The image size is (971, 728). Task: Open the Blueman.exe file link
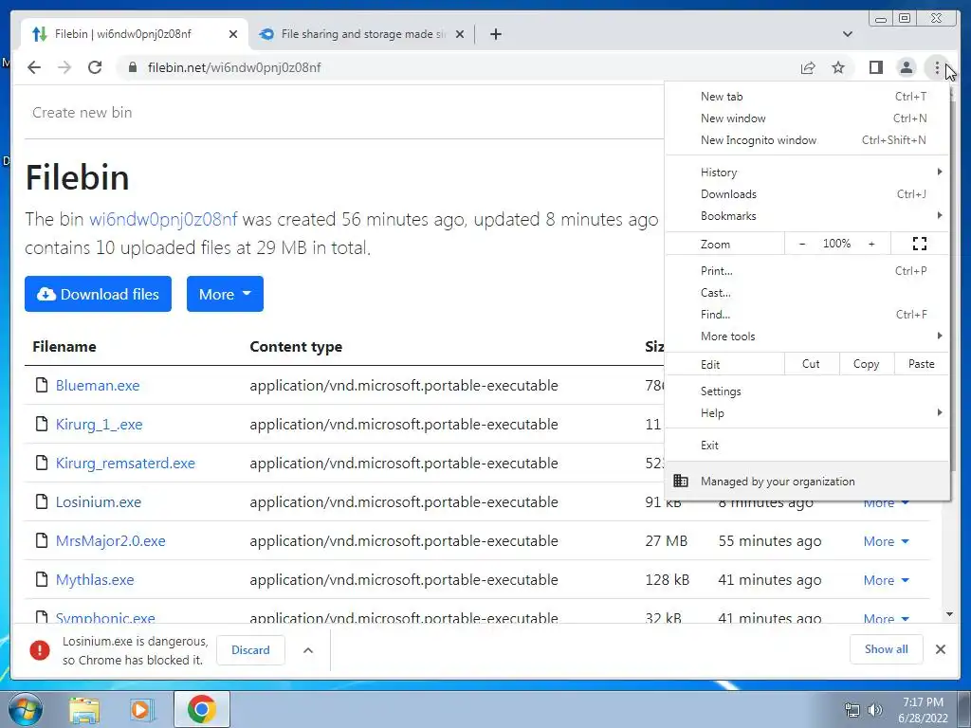(x=98, y=385)
